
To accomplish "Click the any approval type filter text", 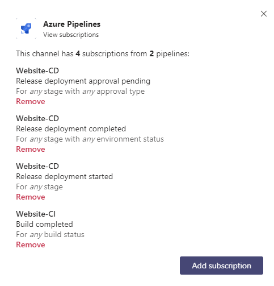I will coord(113,92).
